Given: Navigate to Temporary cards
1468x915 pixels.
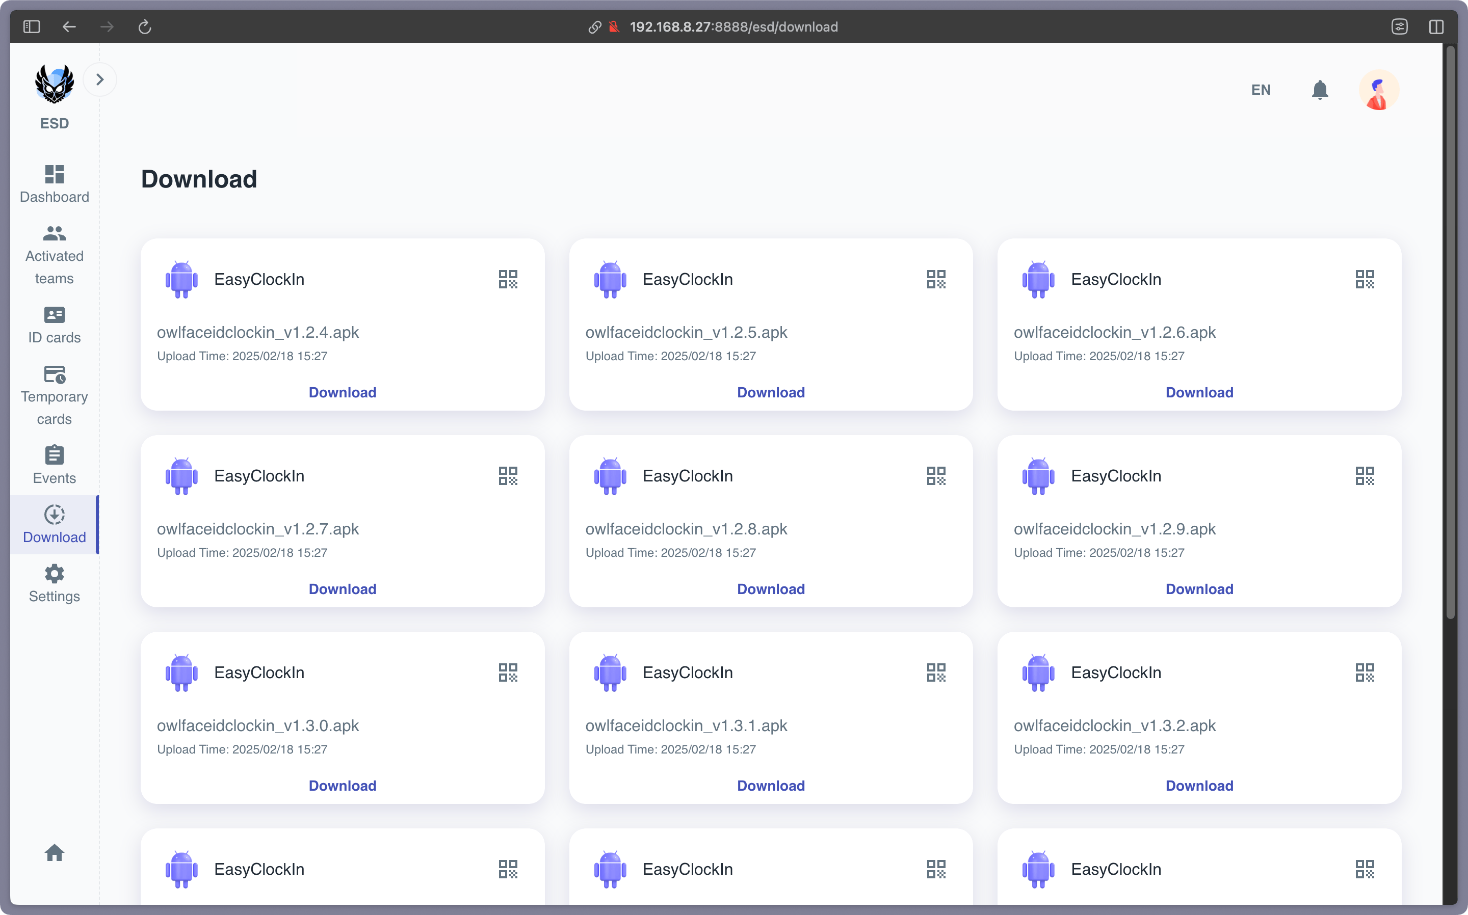Looking at the screenshot, I should [x=55, y=395].
